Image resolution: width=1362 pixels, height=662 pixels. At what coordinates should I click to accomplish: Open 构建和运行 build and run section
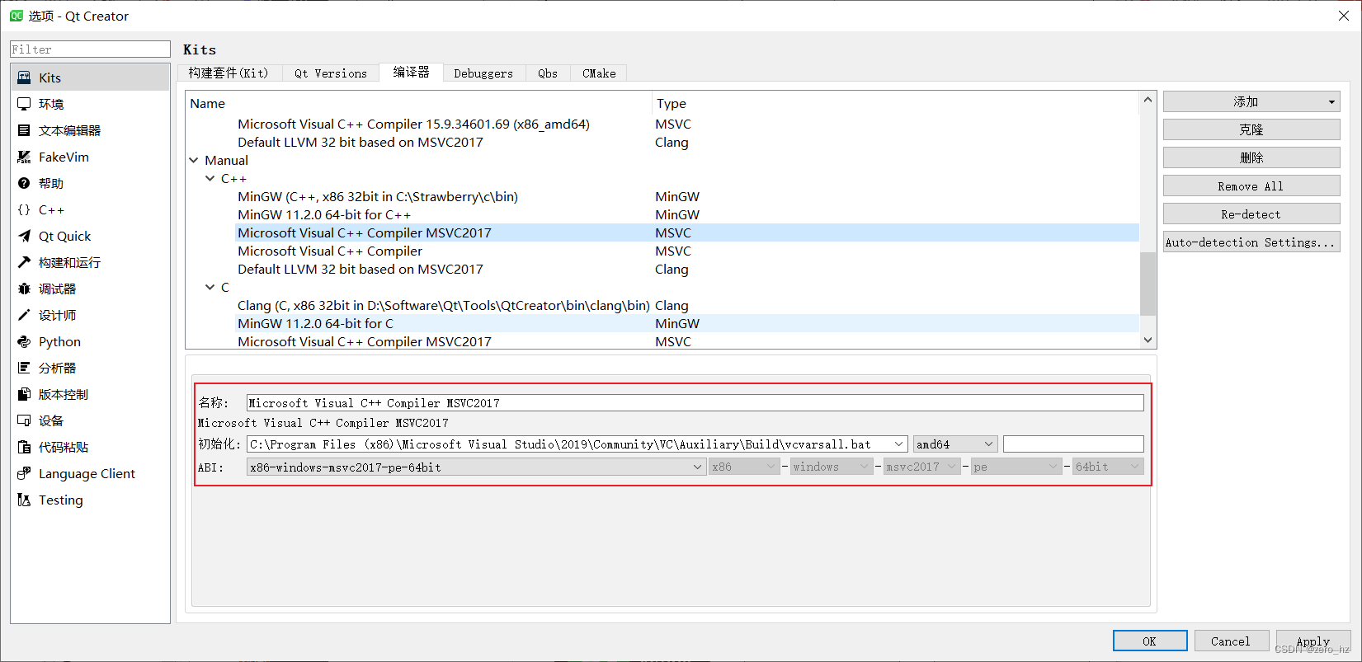(x=90, y=262)
